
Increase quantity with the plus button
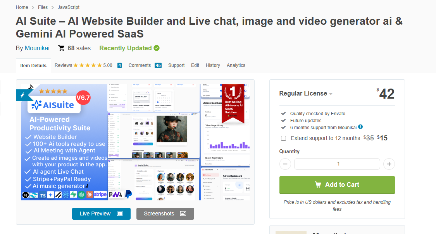tap(389, 164)
